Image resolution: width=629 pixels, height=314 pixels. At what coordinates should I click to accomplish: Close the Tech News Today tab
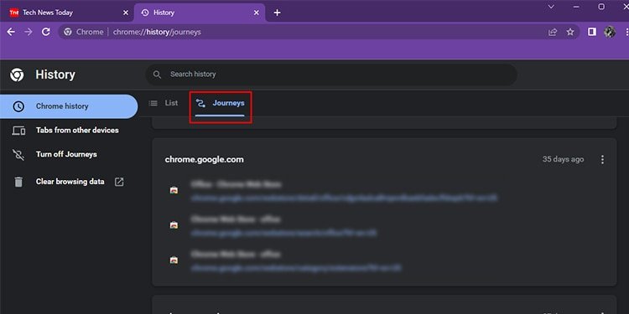point(126,13)
